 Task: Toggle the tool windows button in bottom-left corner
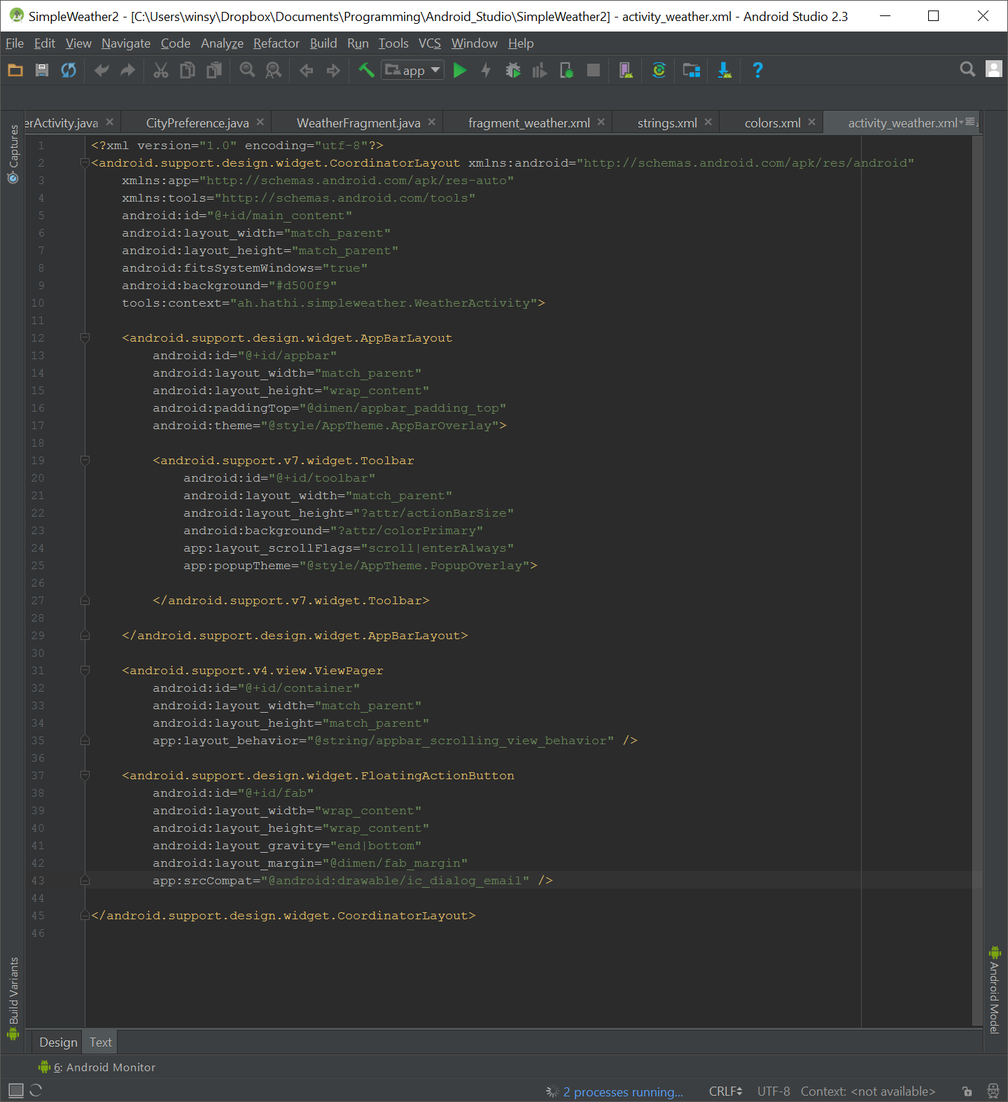[x=16, y=1090]
